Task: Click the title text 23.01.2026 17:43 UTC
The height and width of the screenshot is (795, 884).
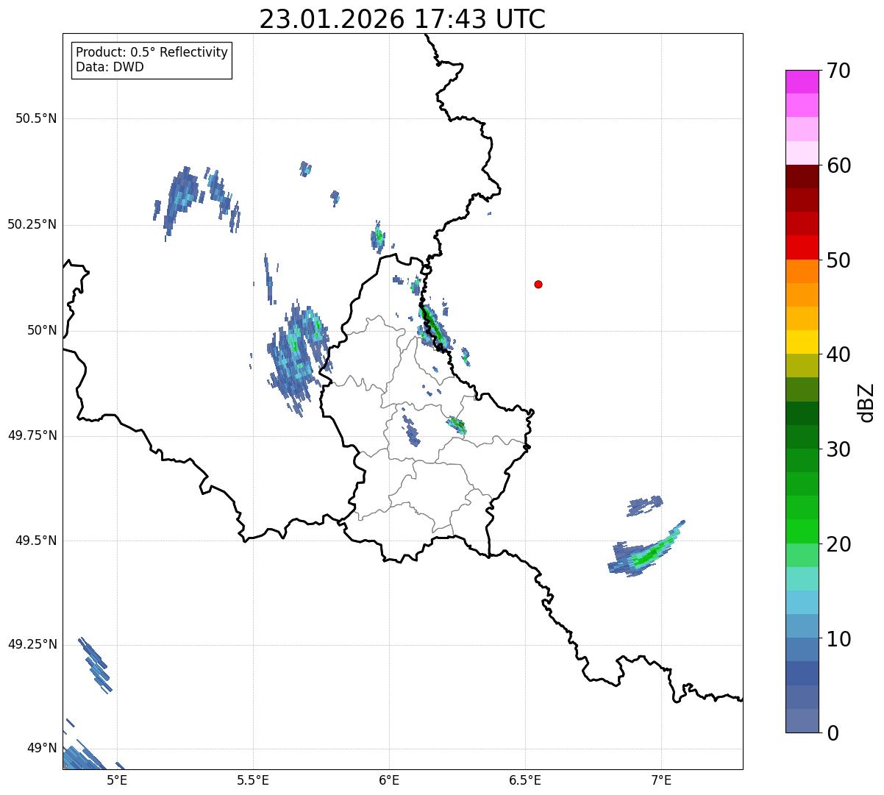Action: 402,19
